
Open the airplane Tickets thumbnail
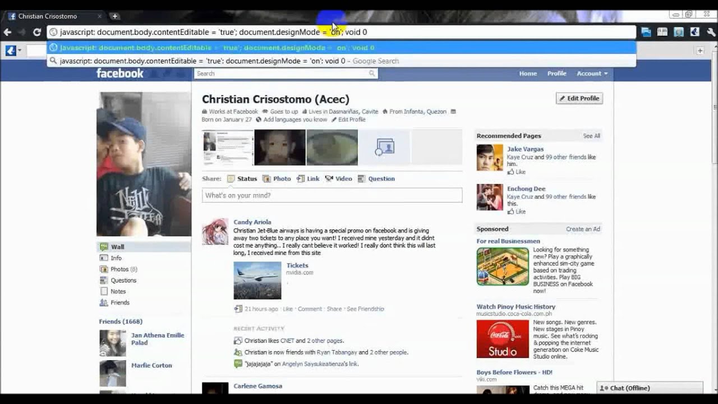[257, 281]
